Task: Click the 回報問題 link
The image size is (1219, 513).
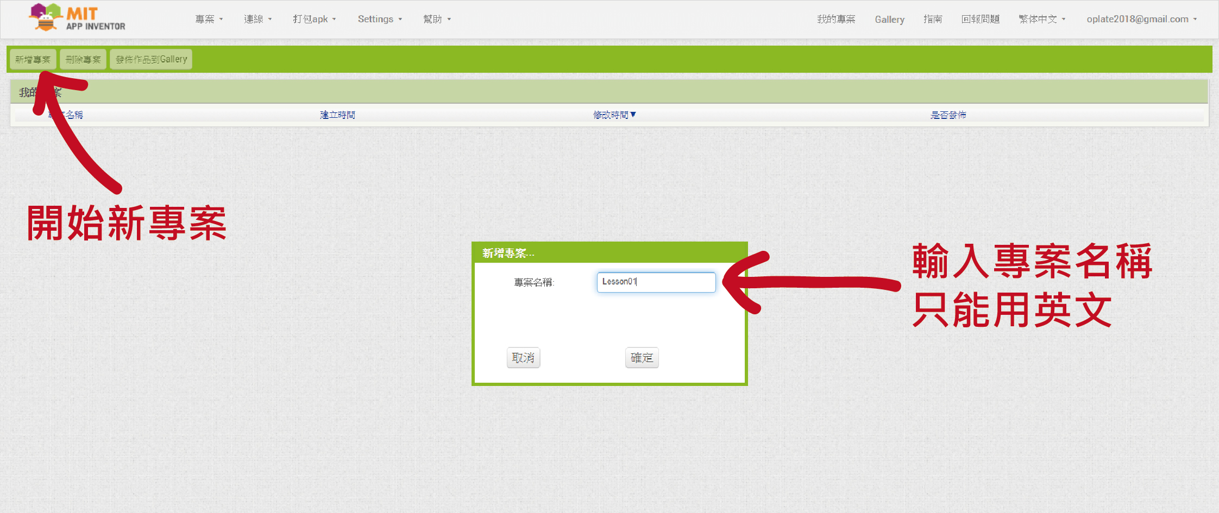Action: coord(980,19)
